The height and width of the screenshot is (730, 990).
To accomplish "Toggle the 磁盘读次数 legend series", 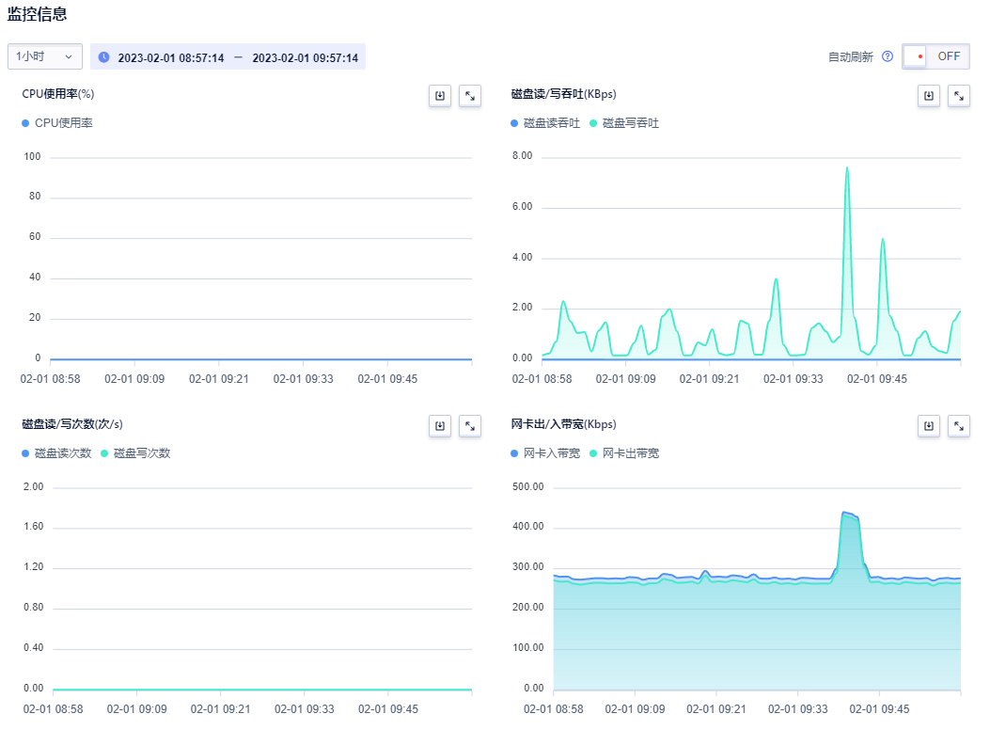I will (56, 453).
